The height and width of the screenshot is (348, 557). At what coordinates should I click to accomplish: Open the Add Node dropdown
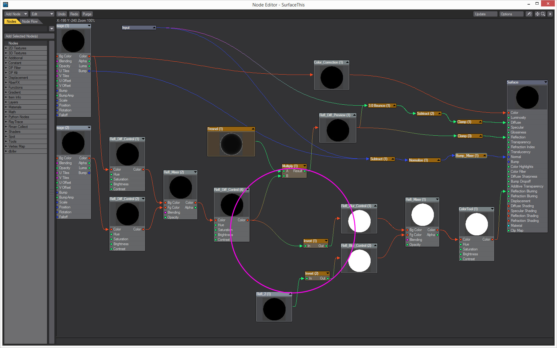pos(16,14)
